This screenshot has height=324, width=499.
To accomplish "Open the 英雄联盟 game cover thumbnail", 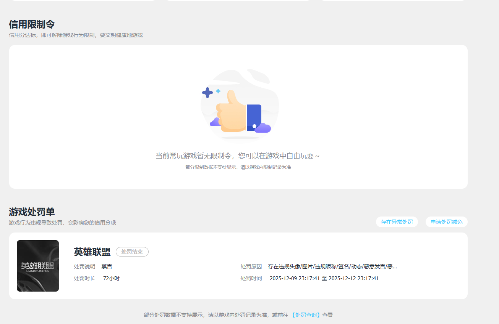I will (38, 266).
